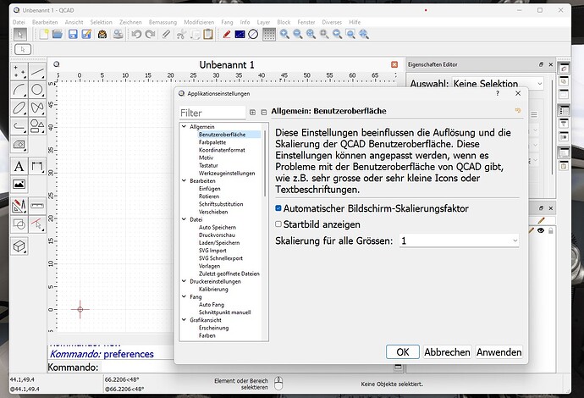This screenshot has height=398, width=584.
Task: Select Auto Speichern in settings tree
Action: (218, 227)
